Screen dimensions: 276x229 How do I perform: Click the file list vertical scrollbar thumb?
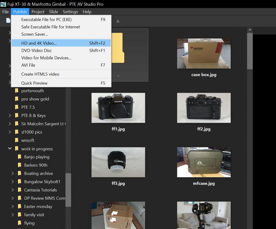click(250, 51)
